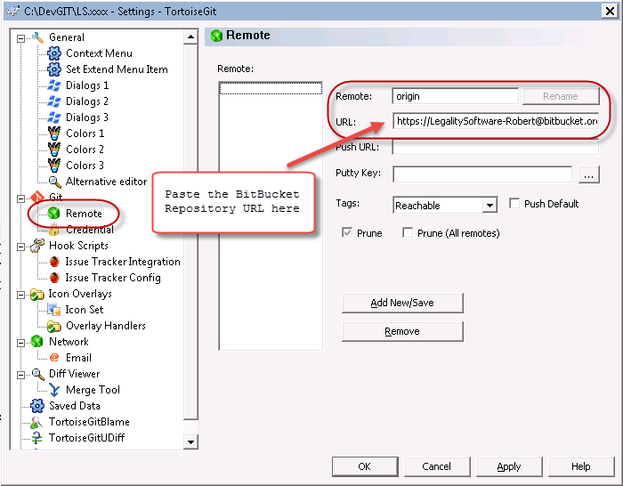623x486 pixels.
Task: Click the Colors 3 palette icon
Action: 54,165
